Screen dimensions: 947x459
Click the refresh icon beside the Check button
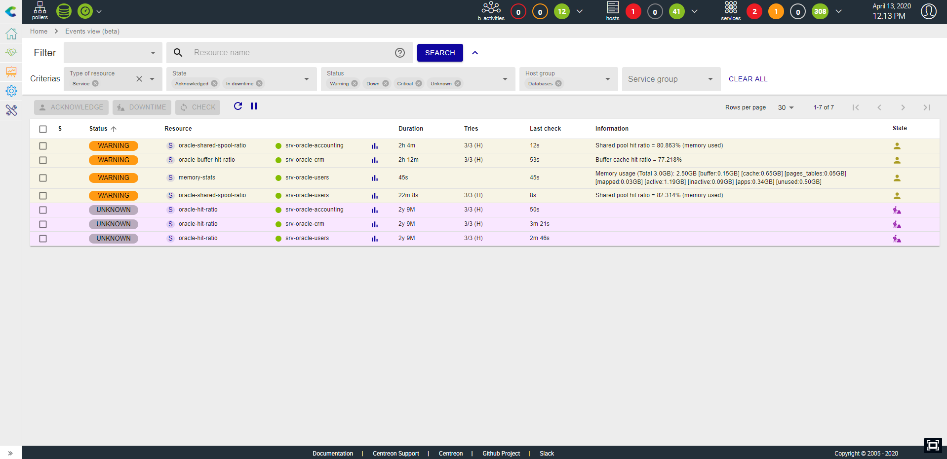238,106
